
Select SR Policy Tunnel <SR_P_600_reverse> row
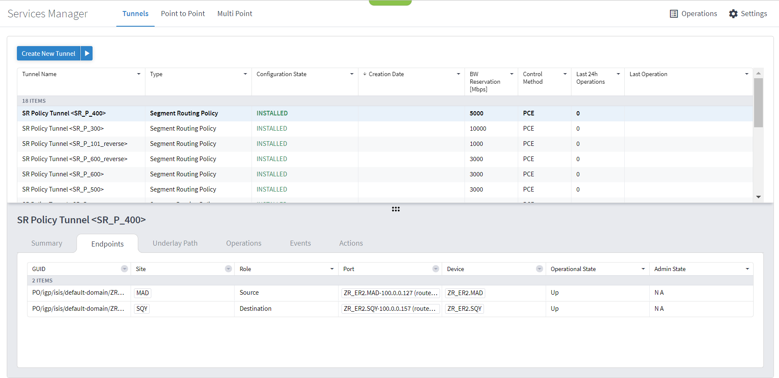point(385,159)
